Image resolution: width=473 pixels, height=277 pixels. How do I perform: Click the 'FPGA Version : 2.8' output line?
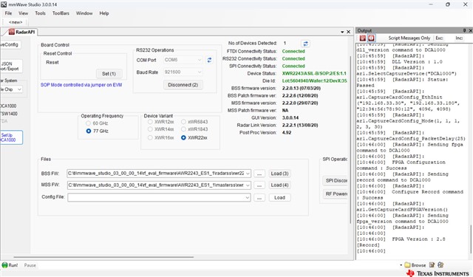pyautogui.click(x=418, y=239)
